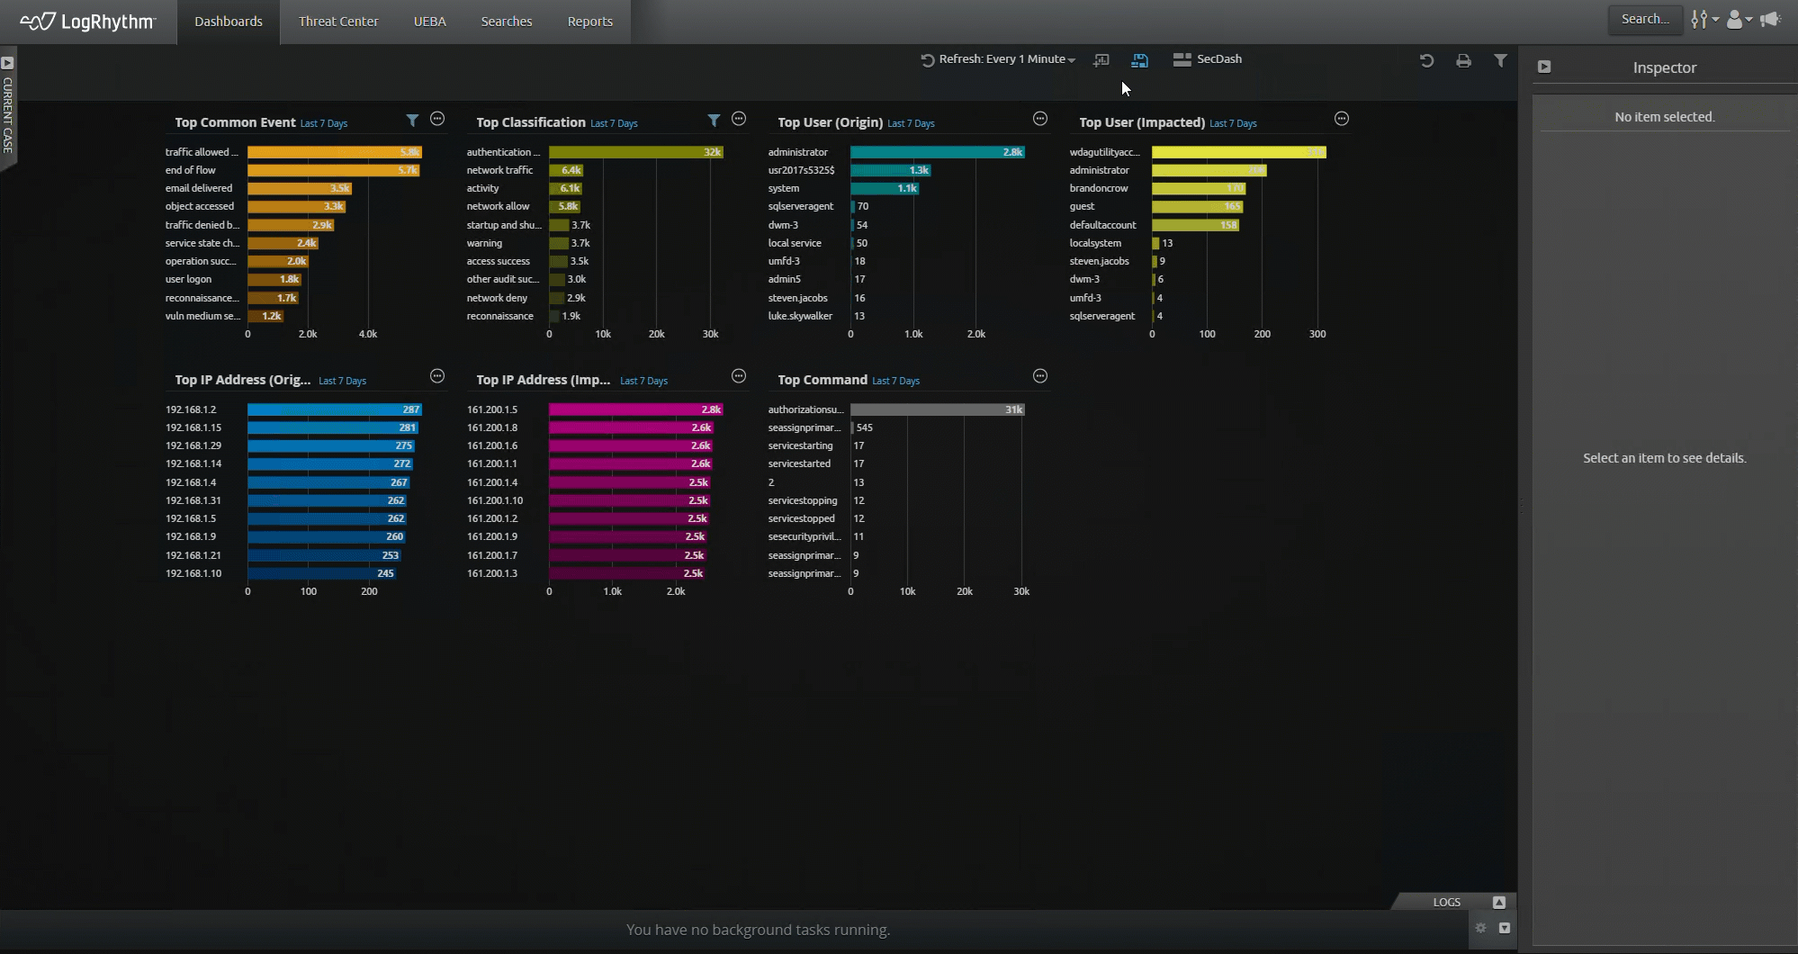Image resolution: width=1798 pixels, height=954 pixels.
Task: Click the dashboard filter funnel icon
Action: click(x=1500, y=60)
